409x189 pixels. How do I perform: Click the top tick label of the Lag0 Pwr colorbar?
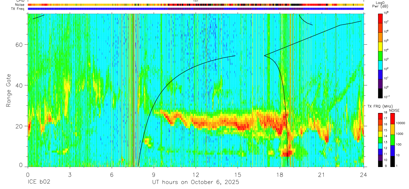tap(386, 12)
